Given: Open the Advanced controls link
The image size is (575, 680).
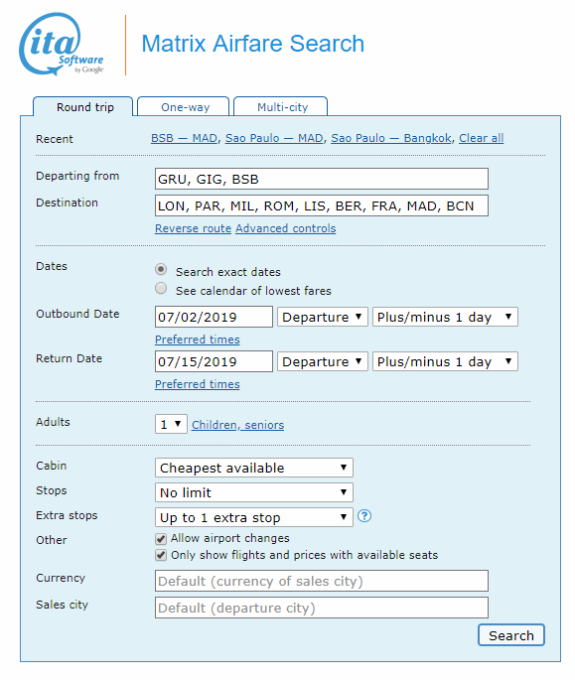Looking at the screenshot, I should coord(286,228).
